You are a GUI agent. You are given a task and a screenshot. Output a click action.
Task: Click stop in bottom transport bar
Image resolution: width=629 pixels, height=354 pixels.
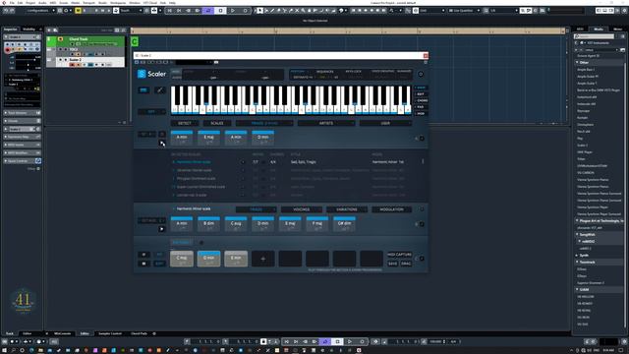337,341
